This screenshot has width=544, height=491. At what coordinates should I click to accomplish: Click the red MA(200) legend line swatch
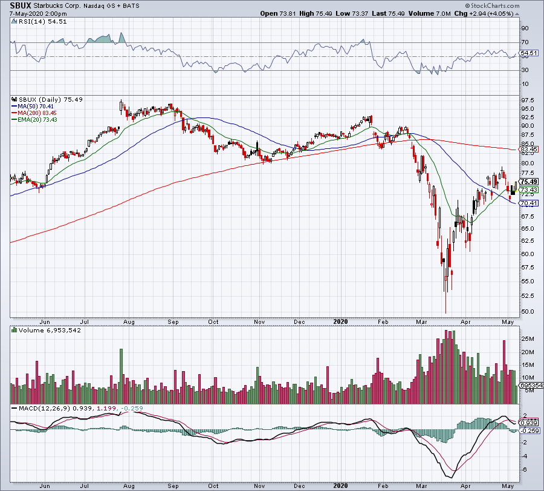tap(15, 113)
